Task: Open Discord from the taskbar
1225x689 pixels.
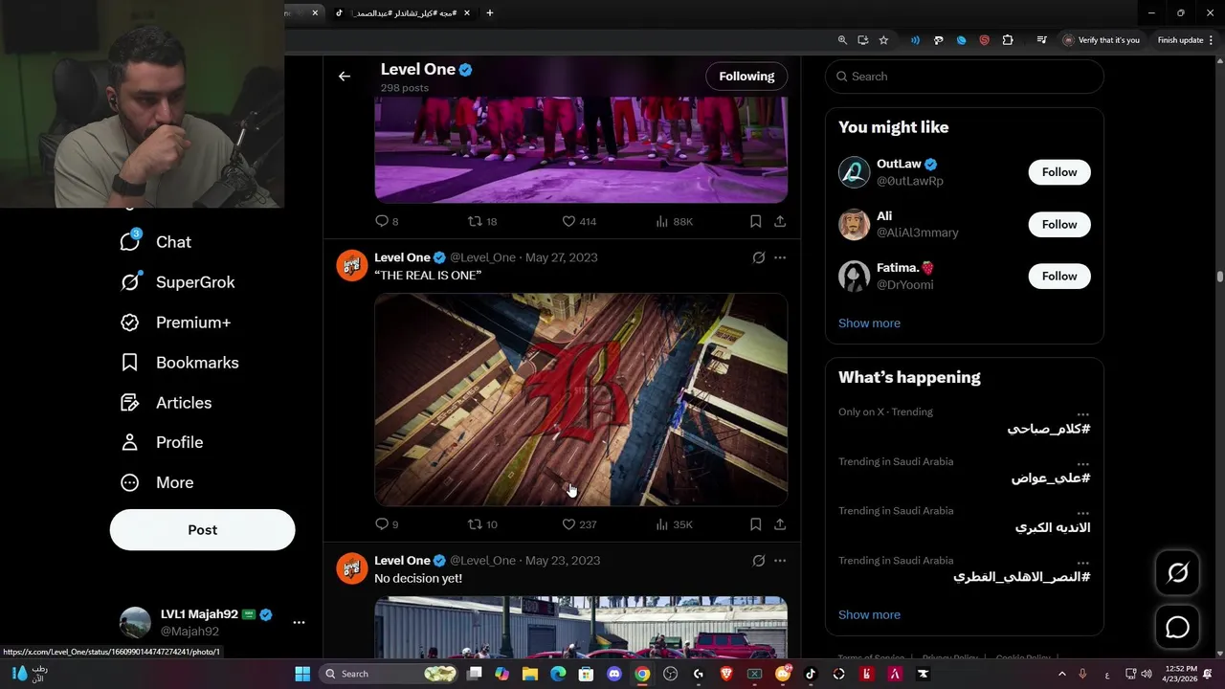Action: 614,674
